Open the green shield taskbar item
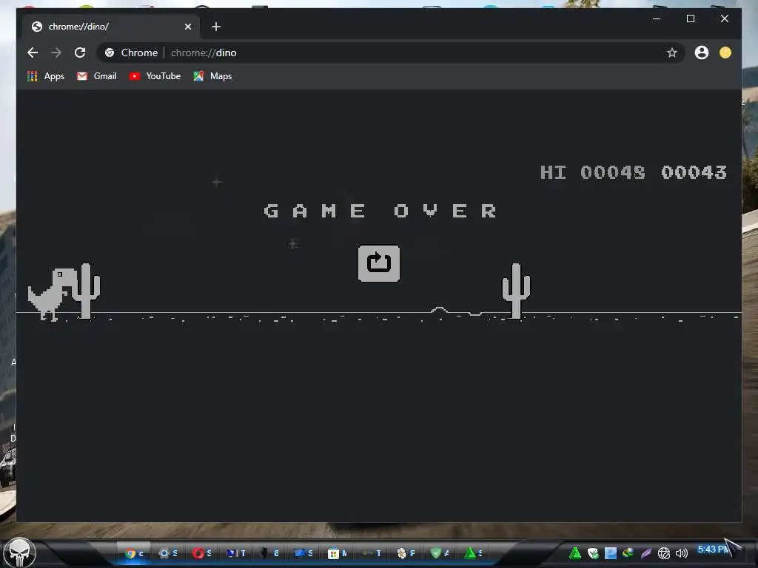This screenshot has height=568, width=758. tap(440, 553)
